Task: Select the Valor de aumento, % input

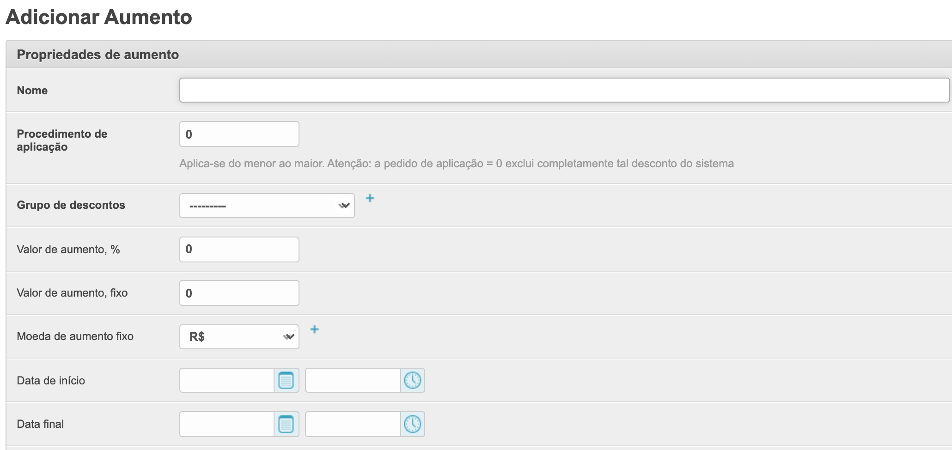Action: click(x=239, y=249)
